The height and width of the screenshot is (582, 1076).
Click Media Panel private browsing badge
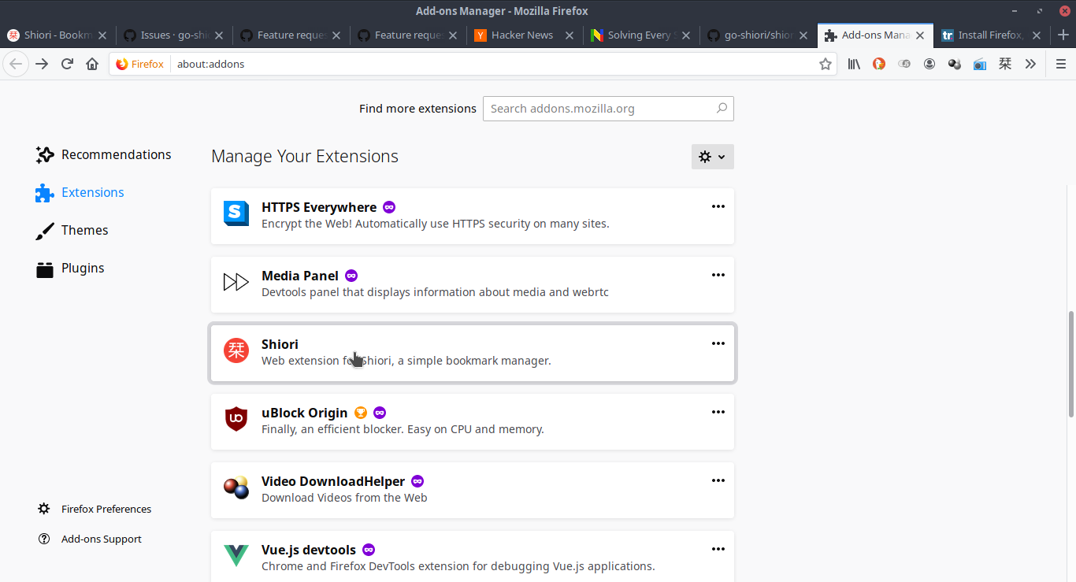[351, 276]
